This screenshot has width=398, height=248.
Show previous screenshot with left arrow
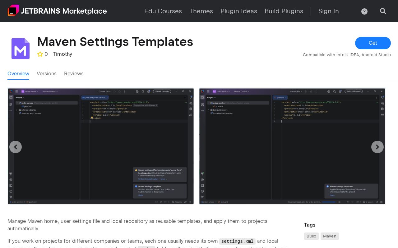[16, 147]
